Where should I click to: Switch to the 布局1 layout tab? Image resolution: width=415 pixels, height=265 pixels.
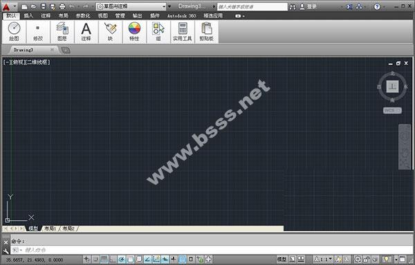pyautogui.click(x=50, y=228)
